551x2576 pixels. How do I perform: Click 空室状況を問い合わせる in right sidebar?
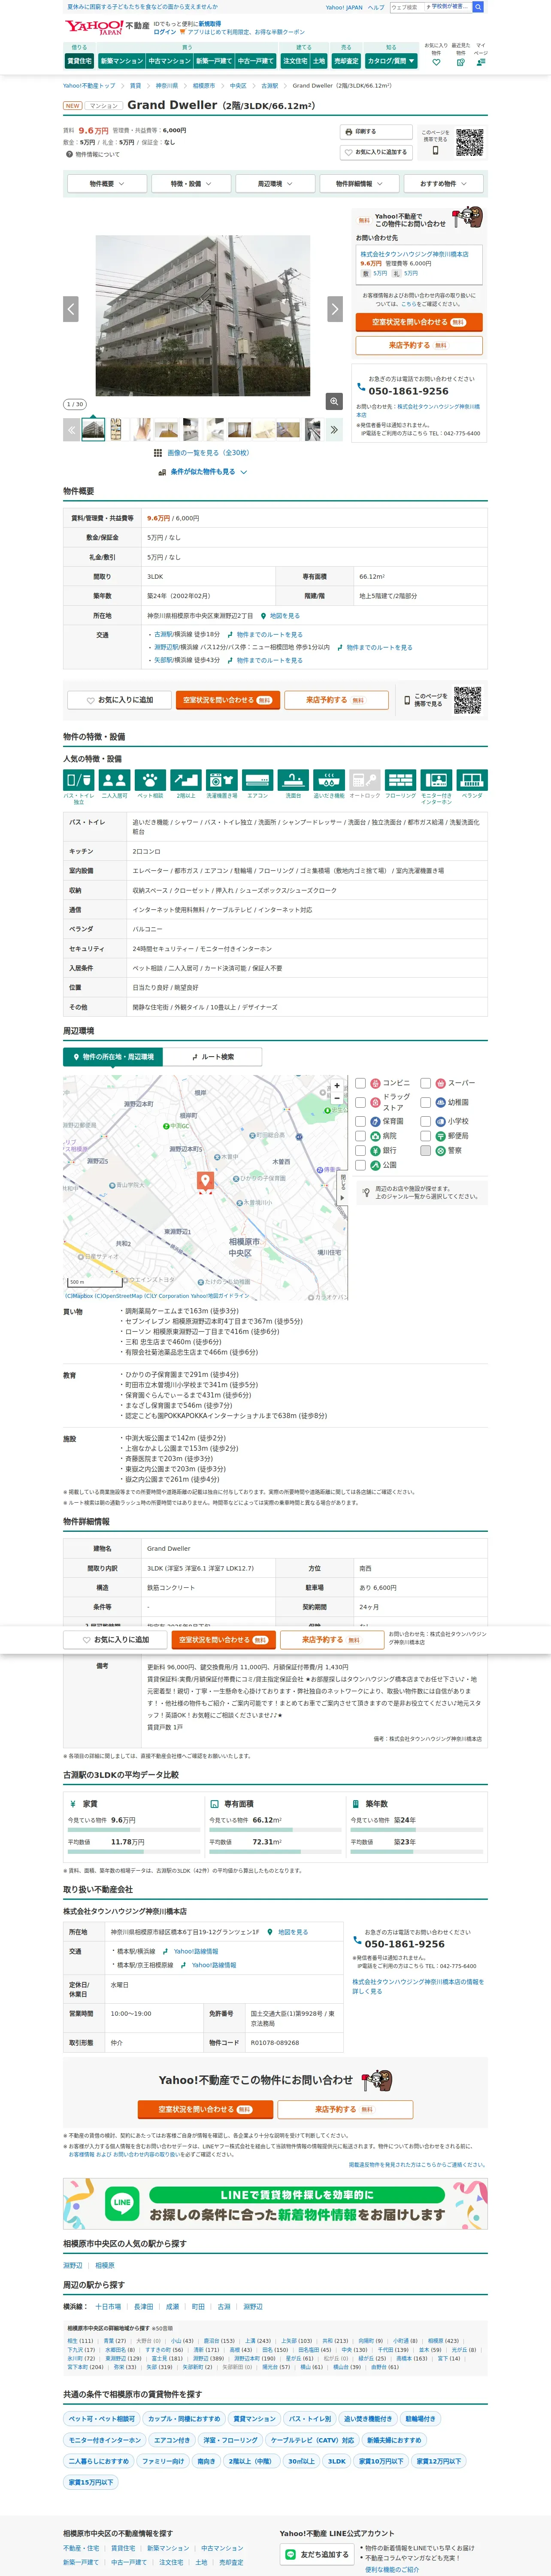click(419, 323)
